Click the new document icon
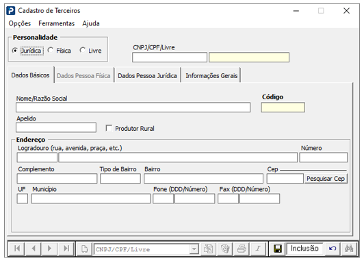 point(85,249)
